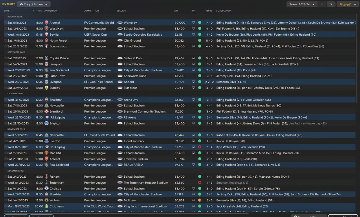Viewport: 360px width, 217px height.
Task: Open the 7 - 0 result against Arsenal
Action: [x=210, y=23]
